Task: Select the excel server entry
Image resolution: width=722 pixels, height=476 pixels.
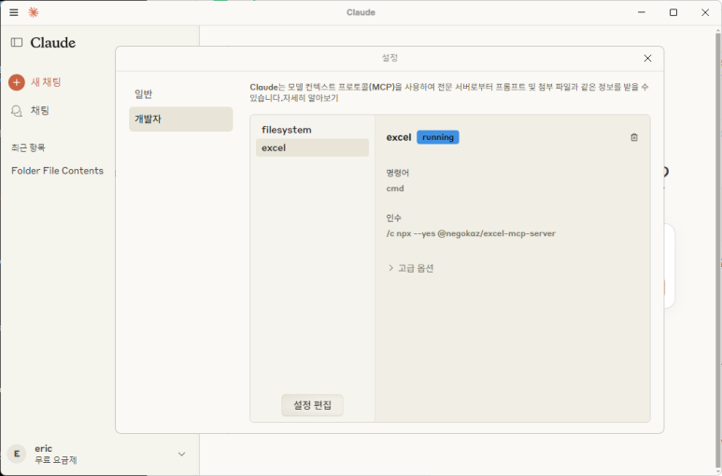Action: point(312,147)
